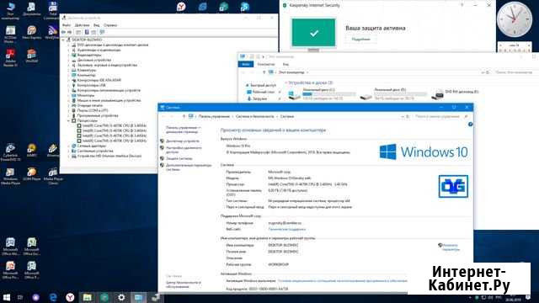Open Дополнительные параметры системы link
The height and width of the screenshot is (303, 539).
point(189,167)
